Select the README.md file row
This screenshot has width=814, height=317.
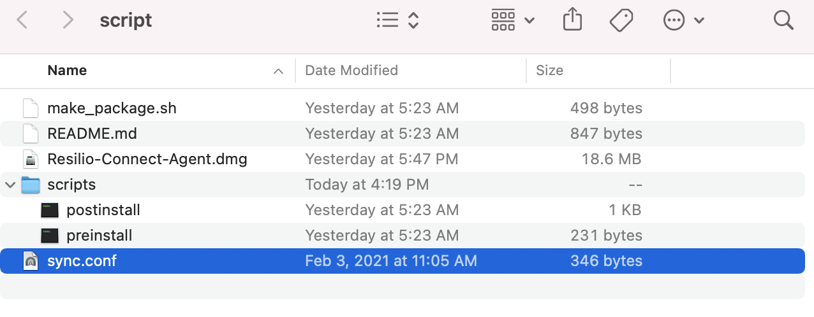coord(92,134)
